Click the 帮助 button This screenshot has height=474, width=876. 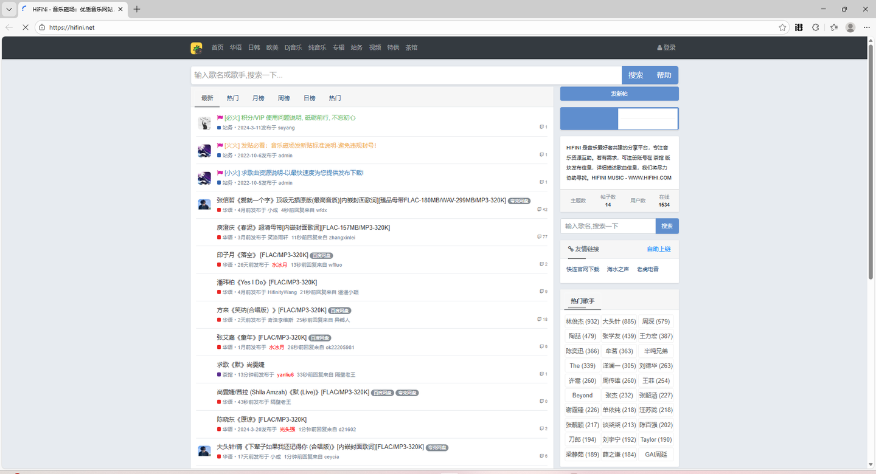(664, 75)
